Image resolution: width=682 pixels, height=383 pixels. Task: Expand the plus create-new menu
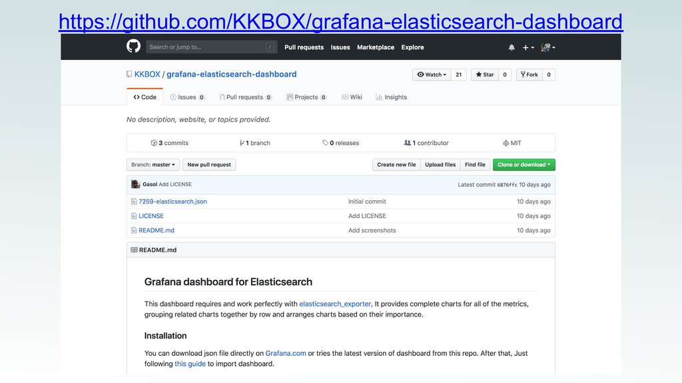(528, 47)
